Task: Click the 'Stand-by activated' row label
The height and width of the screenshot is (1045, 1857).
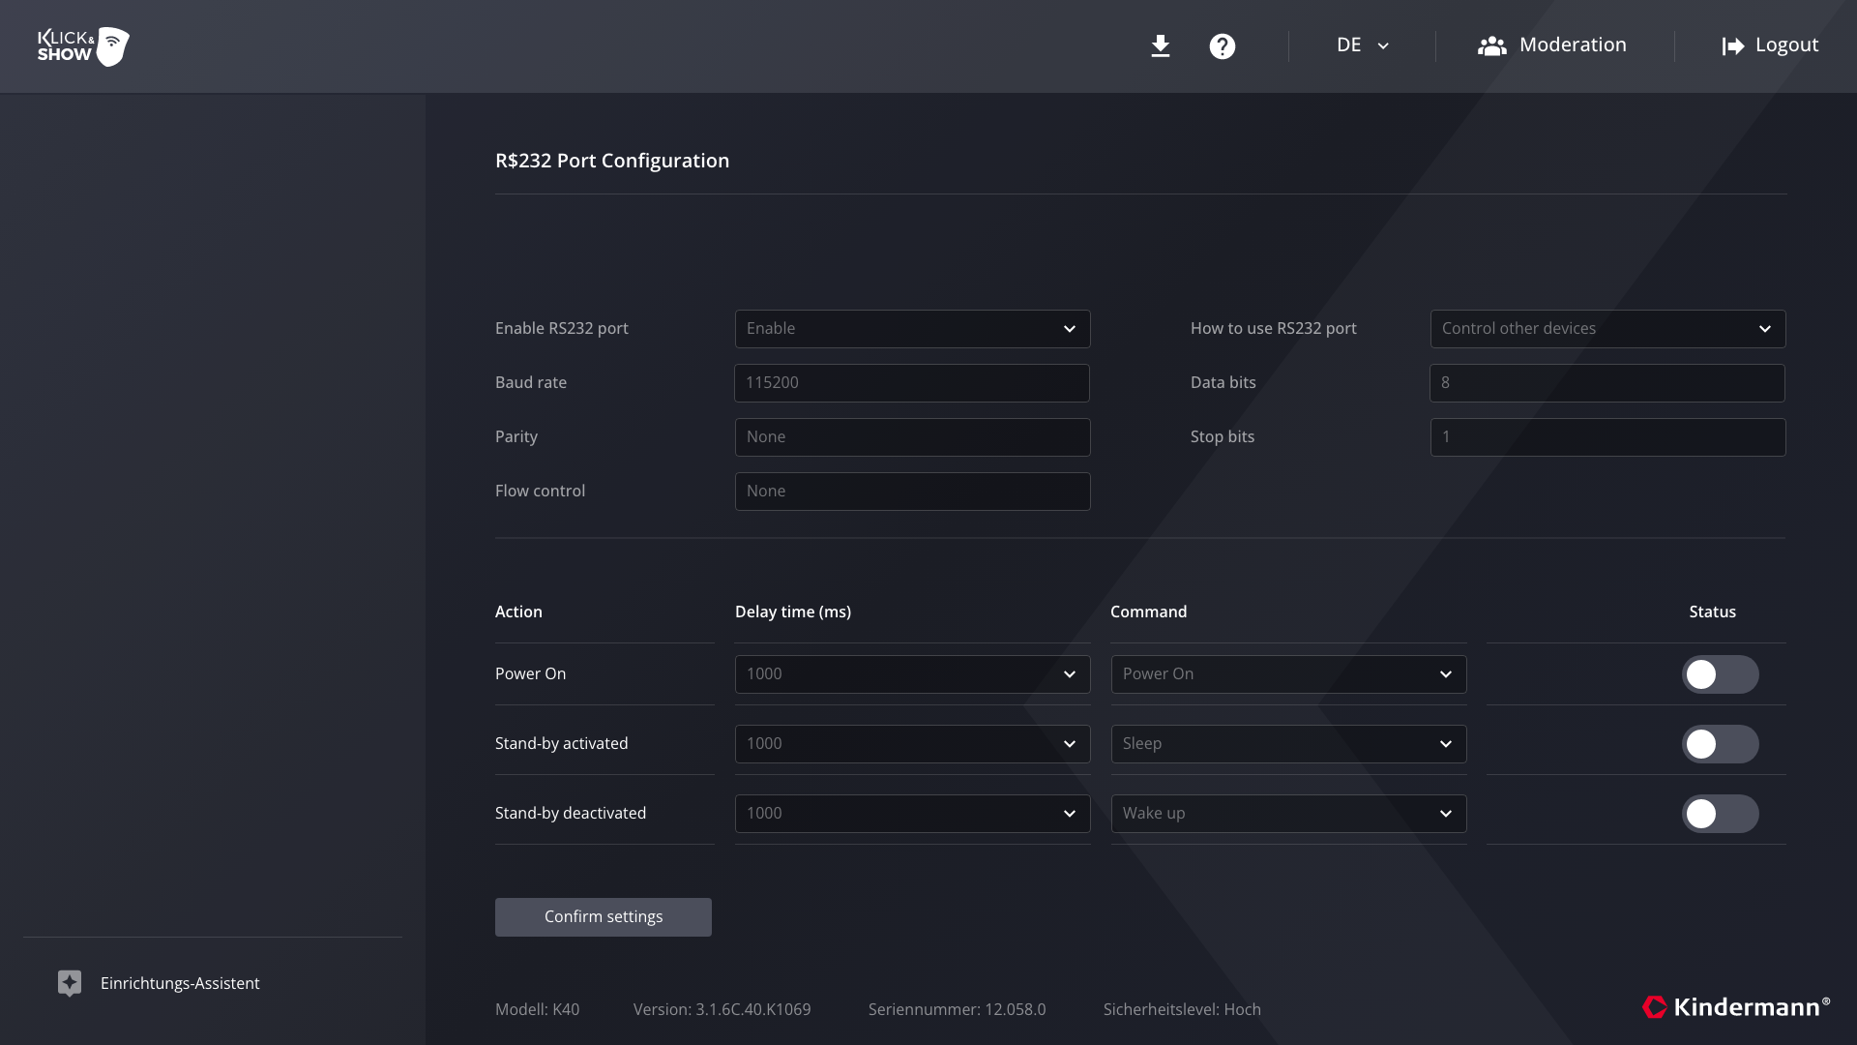Action: pyautogui.click(x=561, y=743)
